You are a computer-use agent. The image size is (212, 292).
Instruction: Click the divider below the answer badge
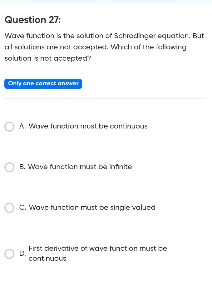point(105,98)
